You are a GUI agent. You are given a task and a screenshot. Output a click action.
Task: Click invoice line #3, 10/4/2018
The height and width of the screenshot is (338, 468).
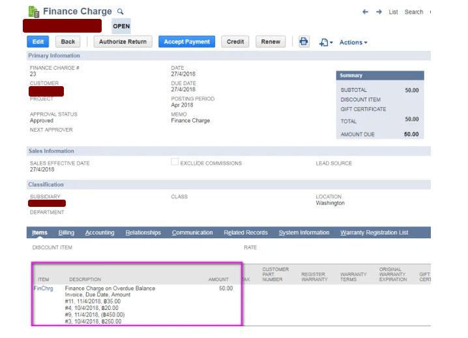tap(93, 322)
